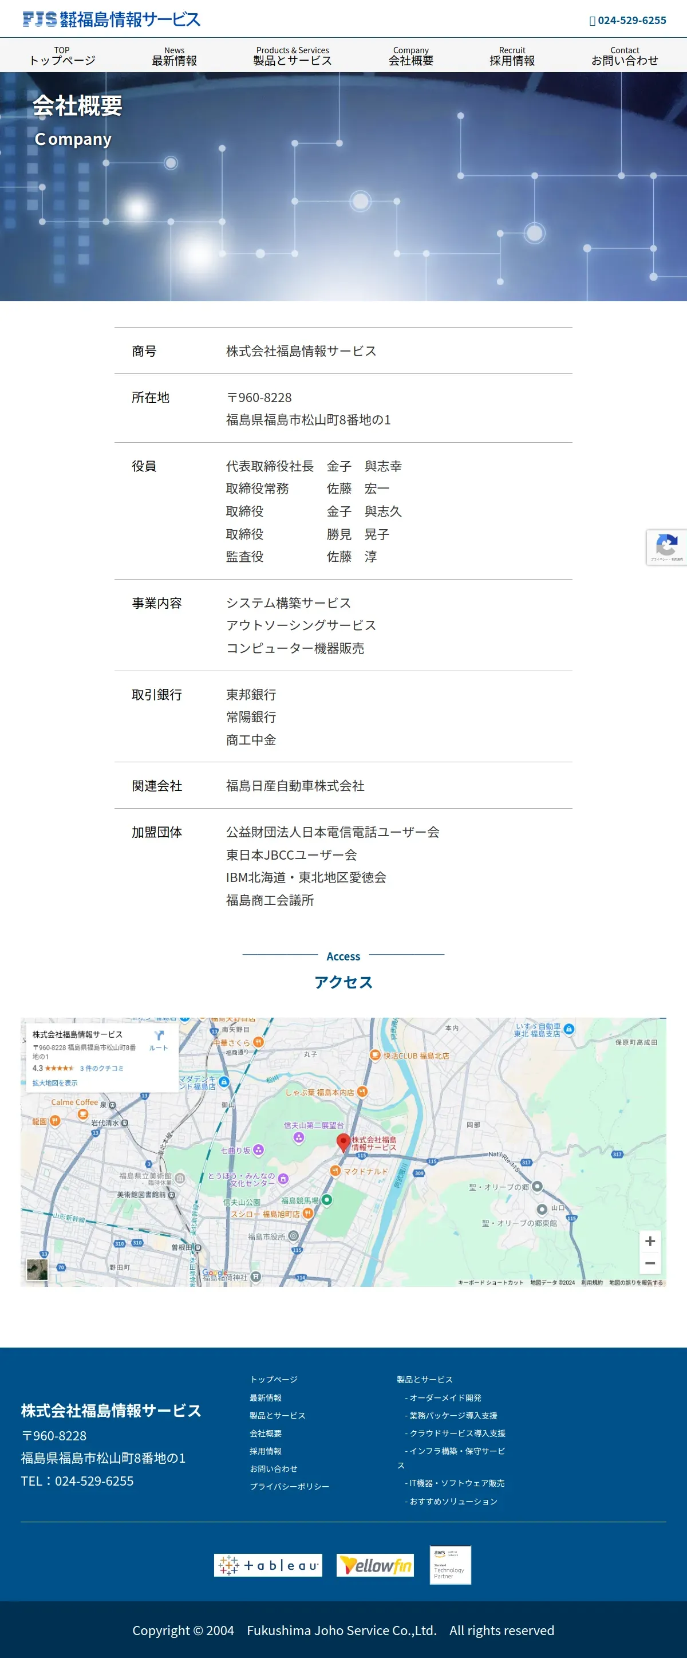Click the しゃぶ葉 福島本内店 marker icon
Viewport: 687px width, 1658px height.
tap(362, 1092)
